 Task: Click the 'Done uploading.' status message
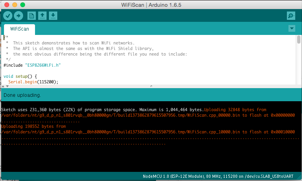(x=22, y=95)
